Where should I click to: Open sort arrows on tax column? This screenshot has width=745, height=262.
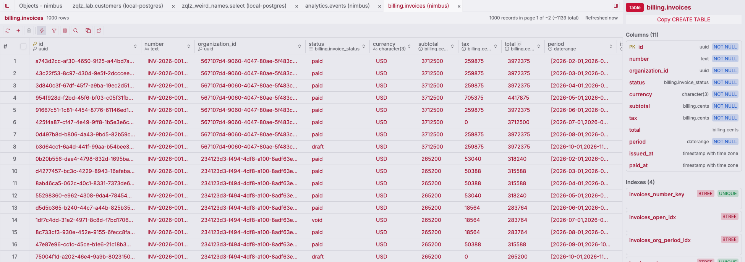(496, 46)
